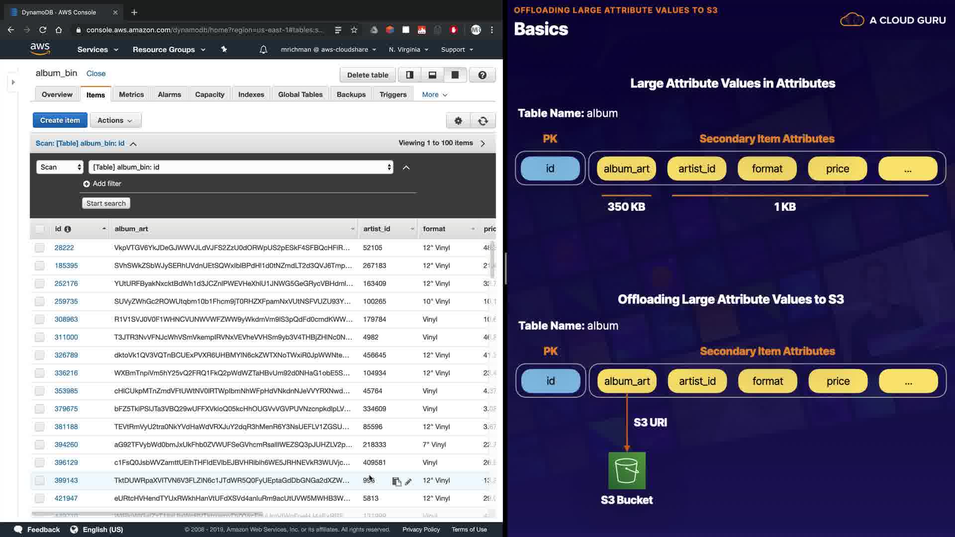Select checkbox for item 28222
Image resolution: width=955 pixels, height=537 pixels.
(40, 248)
